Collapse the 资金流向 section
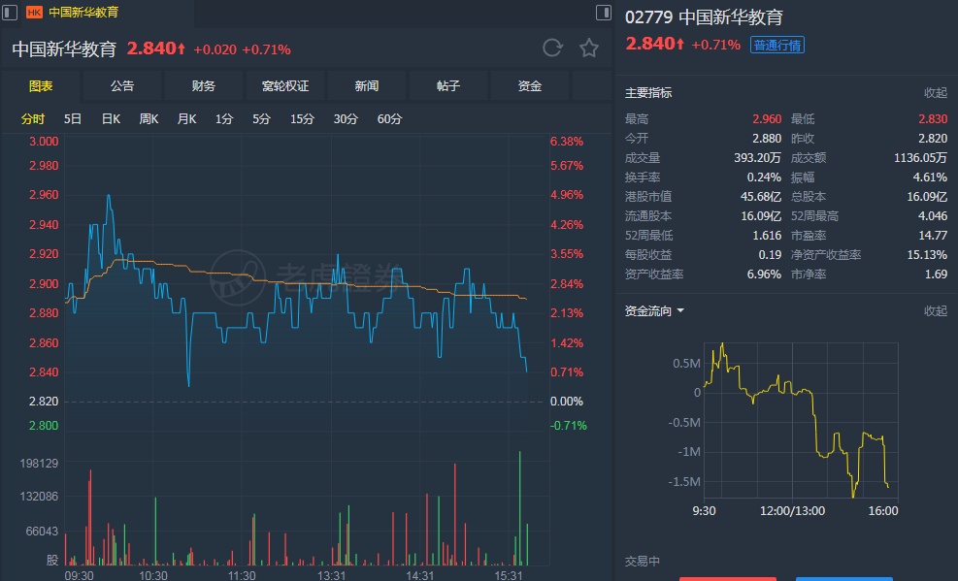The image size is (958, 581). coord(935,311)
